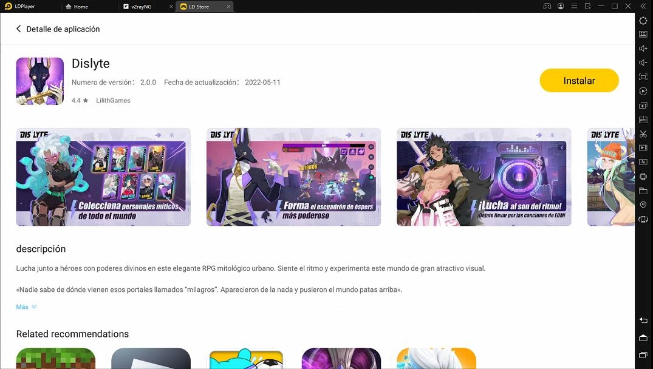Image resolution: width=653 pixels, height=369 pixels.
Task: Go to the Android home button in the sidebar
Action: [643, 337]
